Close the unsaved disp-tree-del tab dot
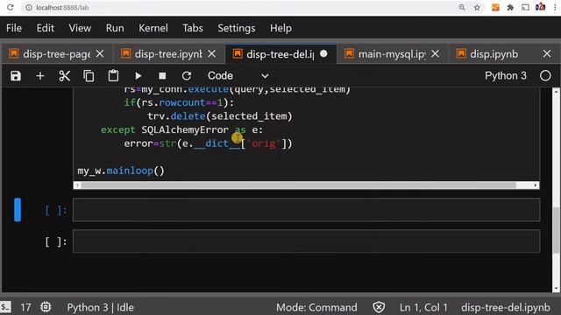561x315 pixels. coord(323,53)
